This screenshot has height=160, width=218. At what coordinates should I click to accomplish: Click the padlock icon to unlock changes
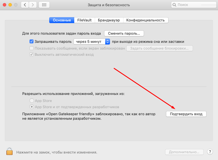[x=9, y=152]
